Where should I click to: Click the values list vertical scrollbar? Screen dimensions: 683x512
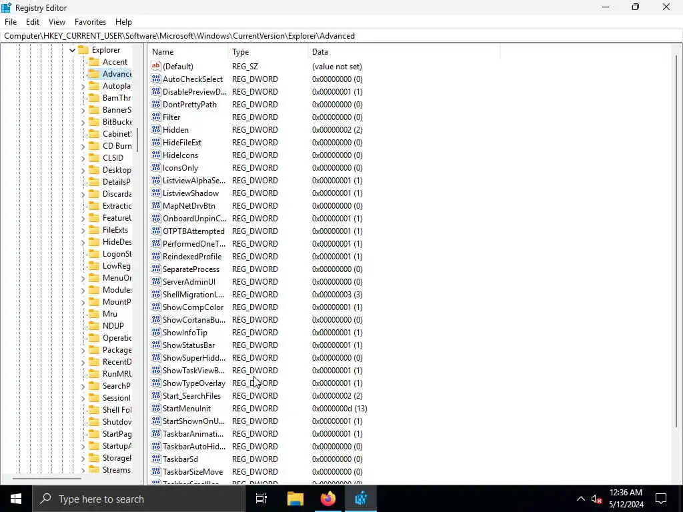tap(676, 241)
